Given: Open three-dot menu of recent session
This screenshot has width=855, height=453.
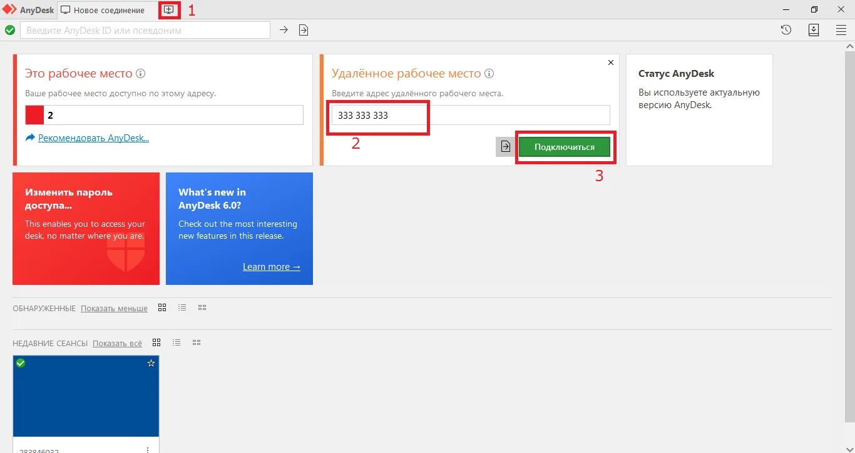Looking at the screenshot, I should pyautogui.click(x=148, y=450).
